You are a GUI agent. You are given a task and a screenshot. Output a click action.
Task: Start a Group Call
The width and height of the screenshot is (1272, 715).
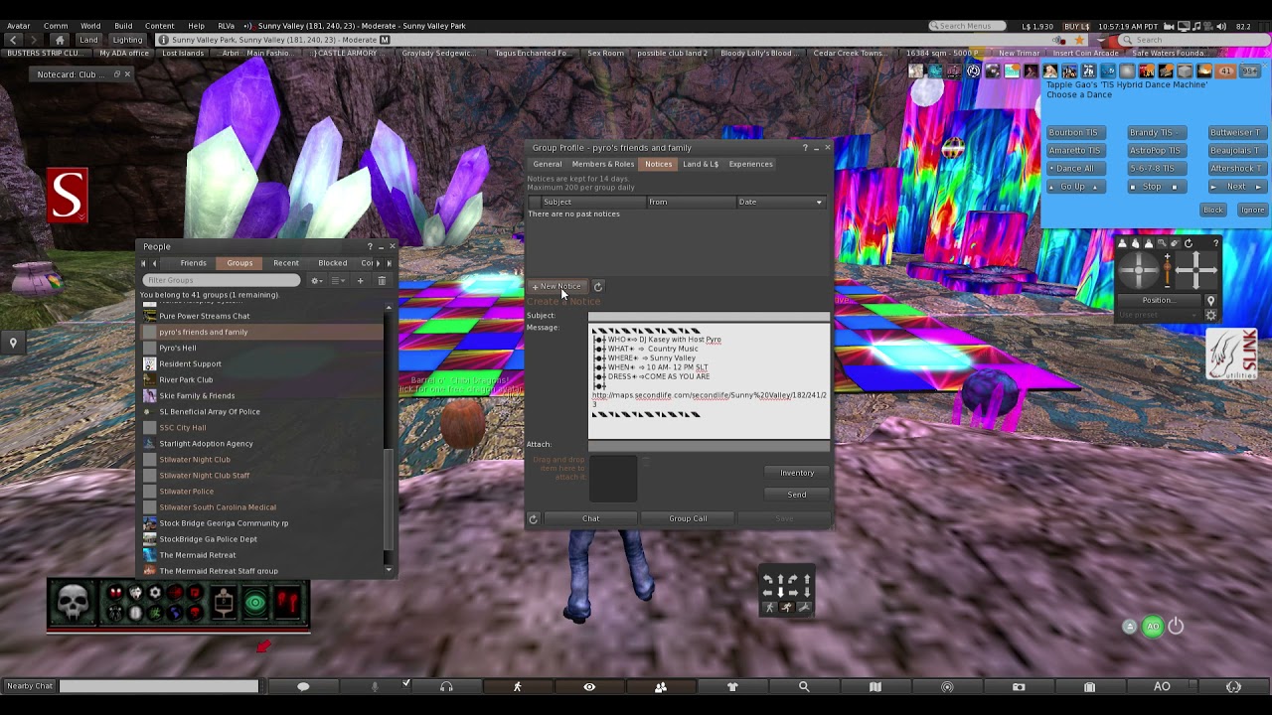click(x=688, y=518)
